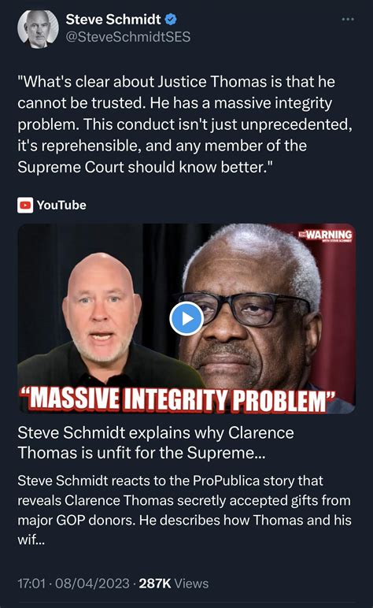
Task: Click the 17:01 timestamp
Action: (x=31, y=583)
